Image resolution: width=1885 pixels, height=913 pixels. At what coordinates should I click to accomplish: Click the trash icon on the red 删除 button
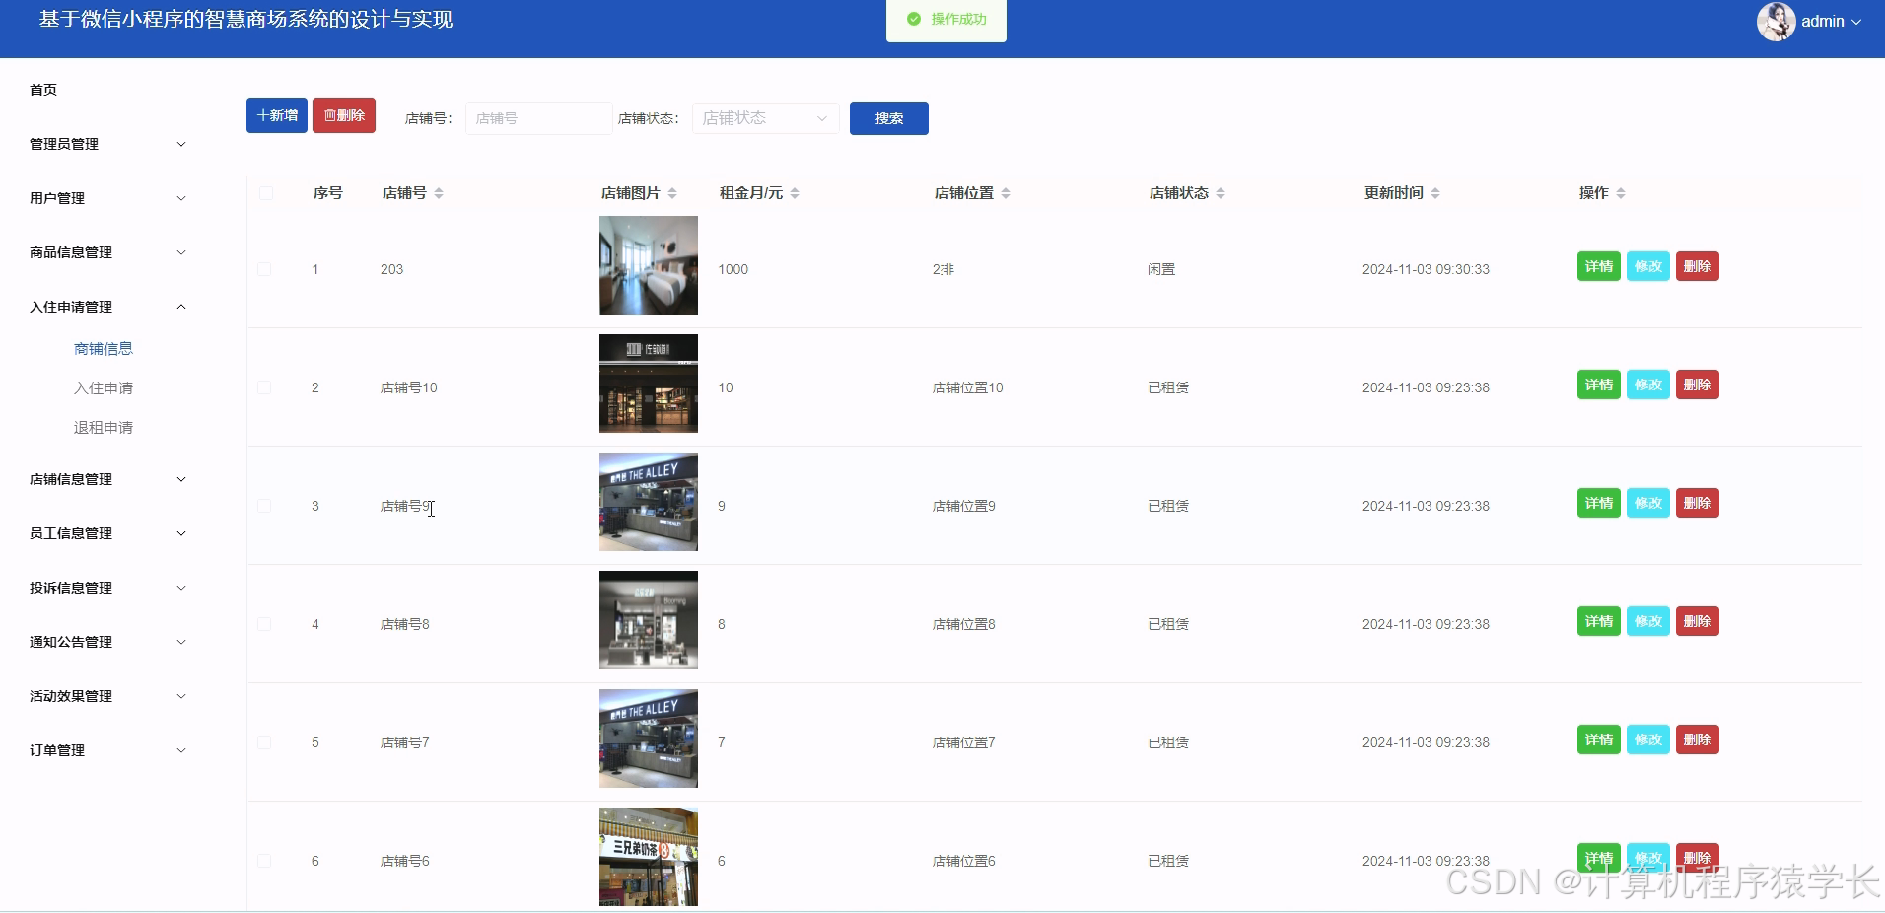[x=329, y=115]
